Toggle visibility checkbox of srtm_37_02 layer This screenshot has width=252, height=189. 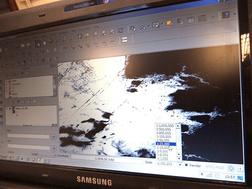click(10, 108)
